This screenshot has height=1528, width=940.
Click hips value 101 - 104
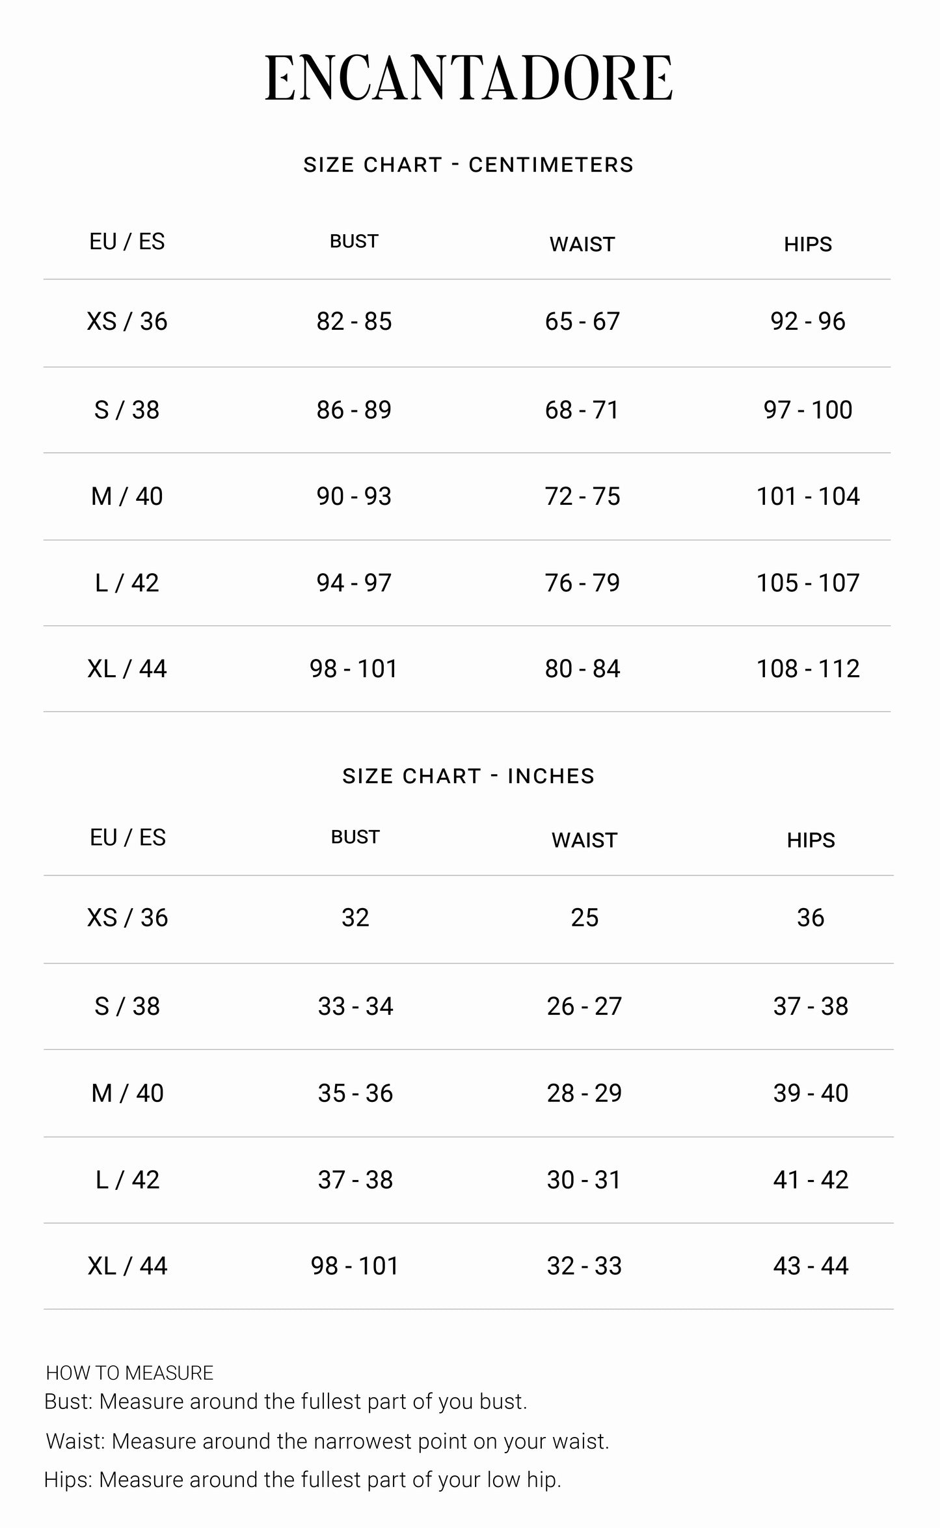coord(808,496)
